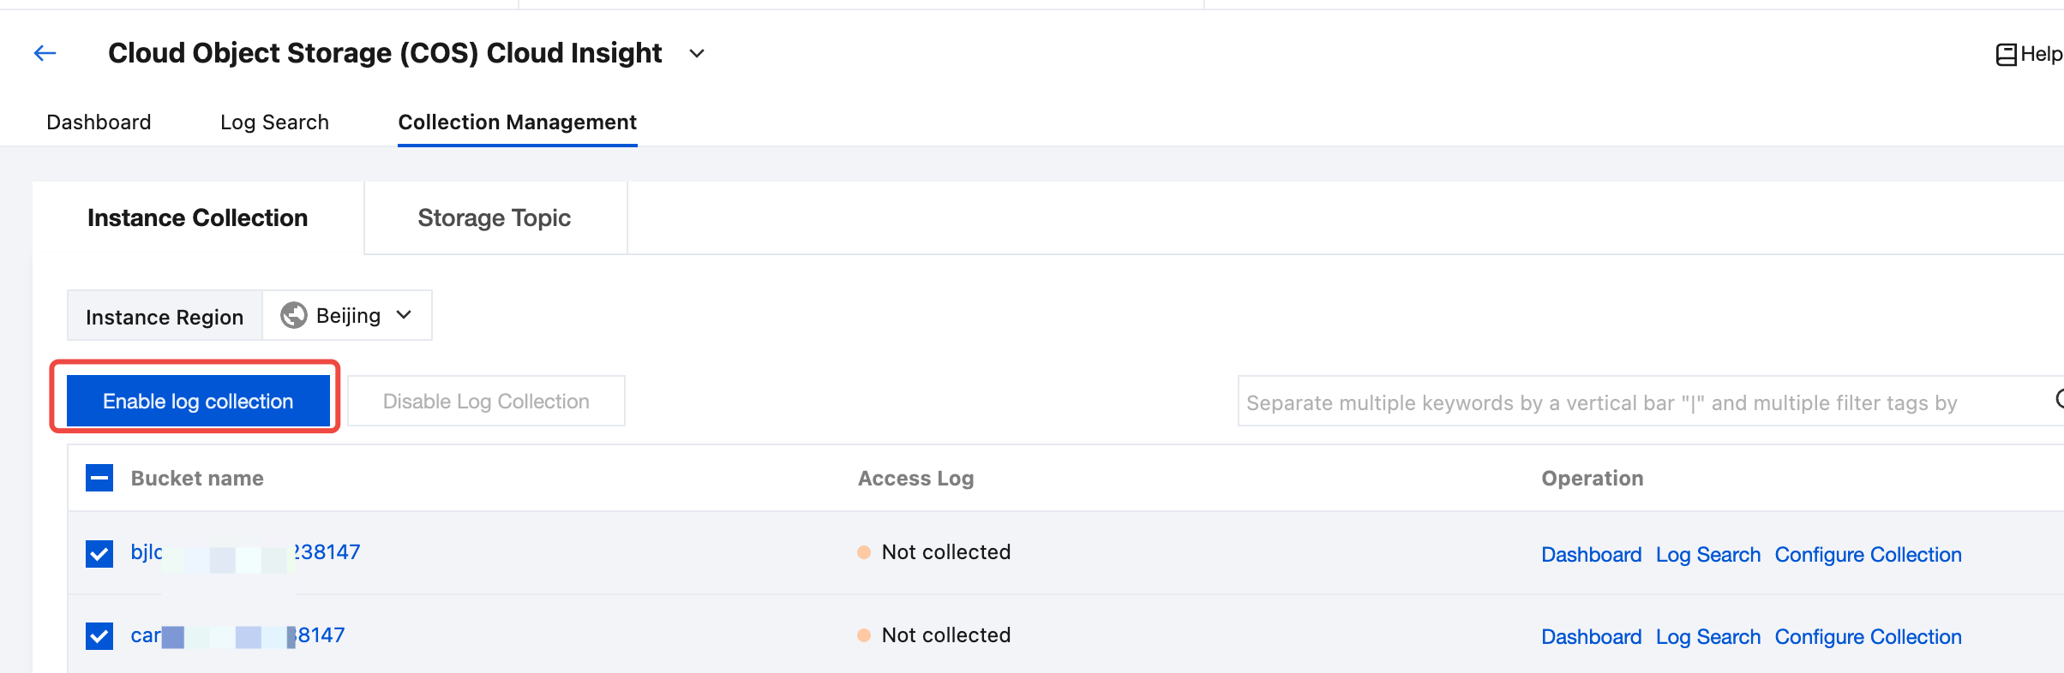This screenshot has width=2064, height=673.
Task: Open the Log Search tab
Action: pos(274,122)
